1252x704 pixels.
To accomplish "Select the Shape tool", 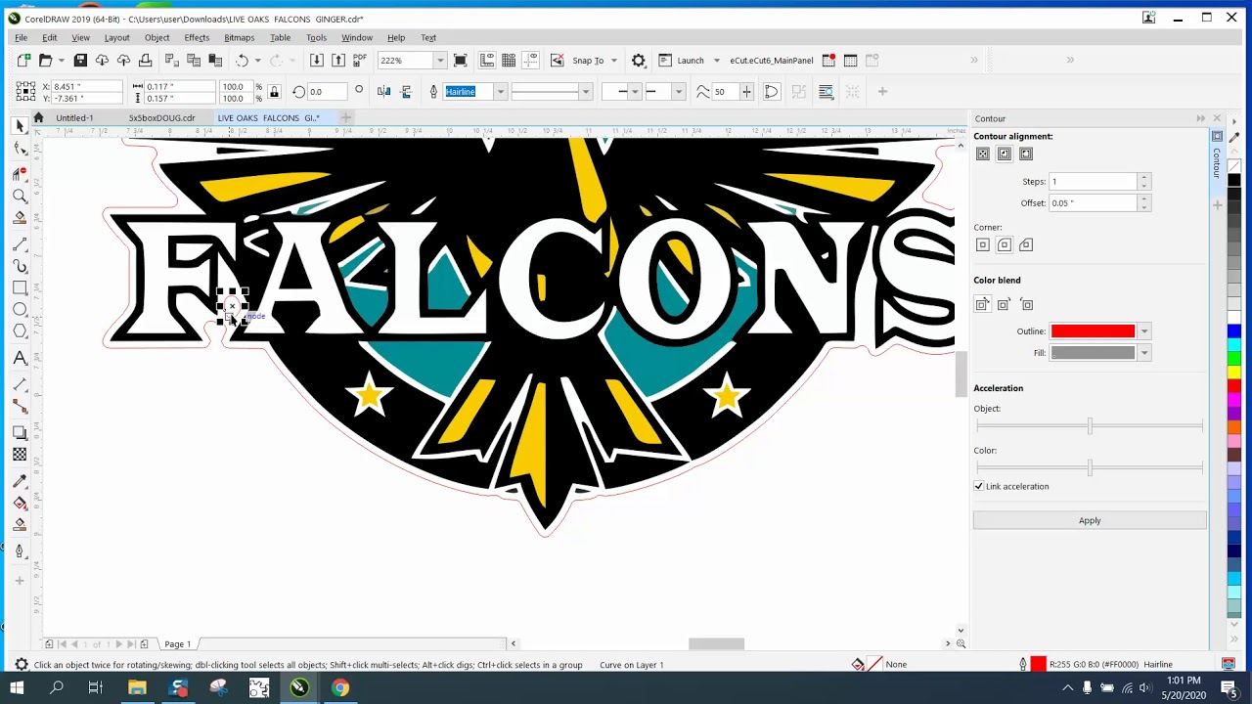I will 20,150.
